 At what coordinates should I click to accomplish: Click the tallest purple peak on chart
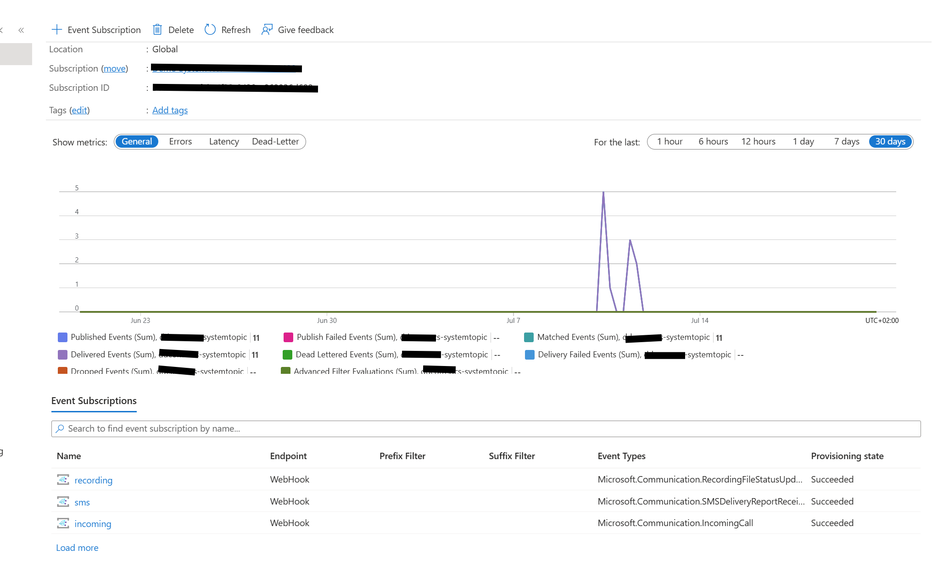click(603, 193)
